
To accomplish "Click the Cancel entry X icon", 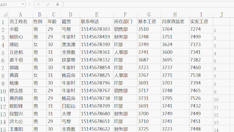I will point(38,4).
